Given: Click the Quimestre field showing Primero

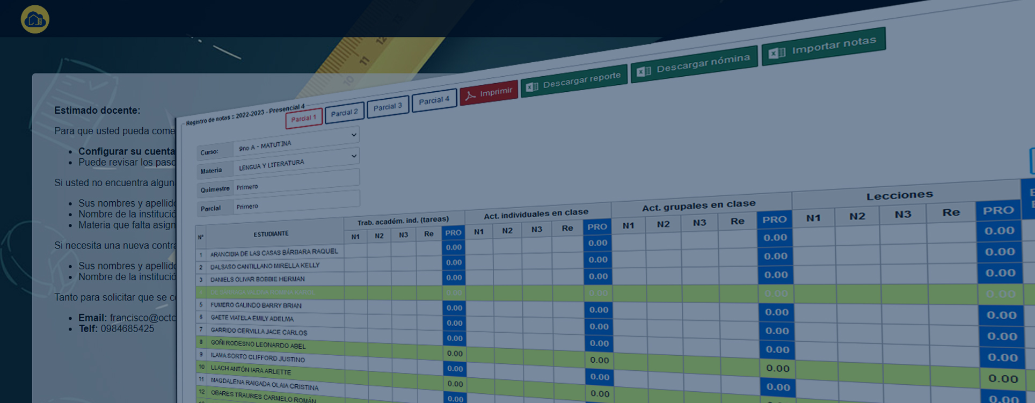Looking at the screenshot, I should 296,182.
